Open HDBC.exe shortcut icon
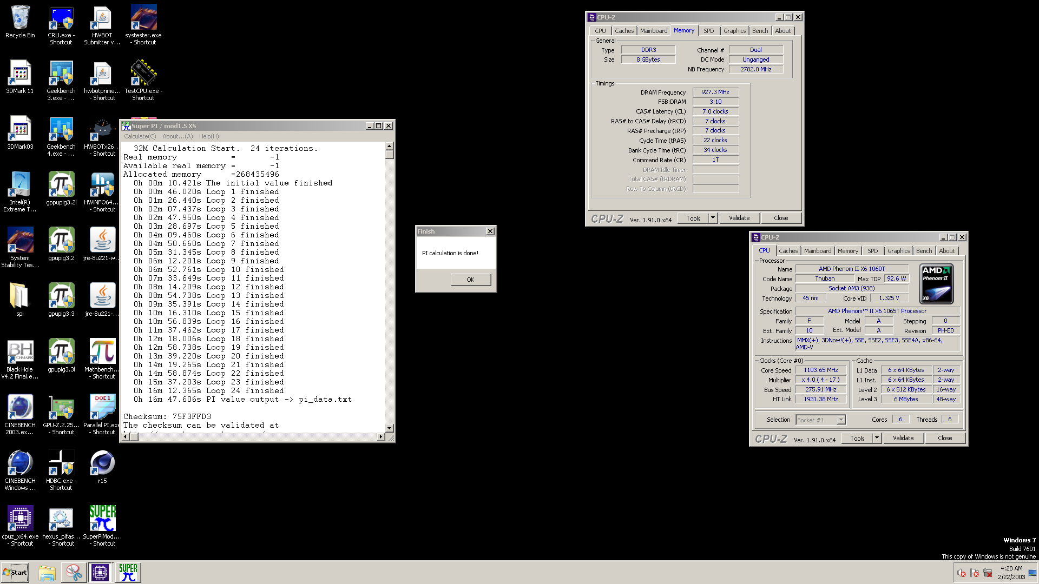The width and height of the screenshot is (1039, 584). click(x=61, y=470)
